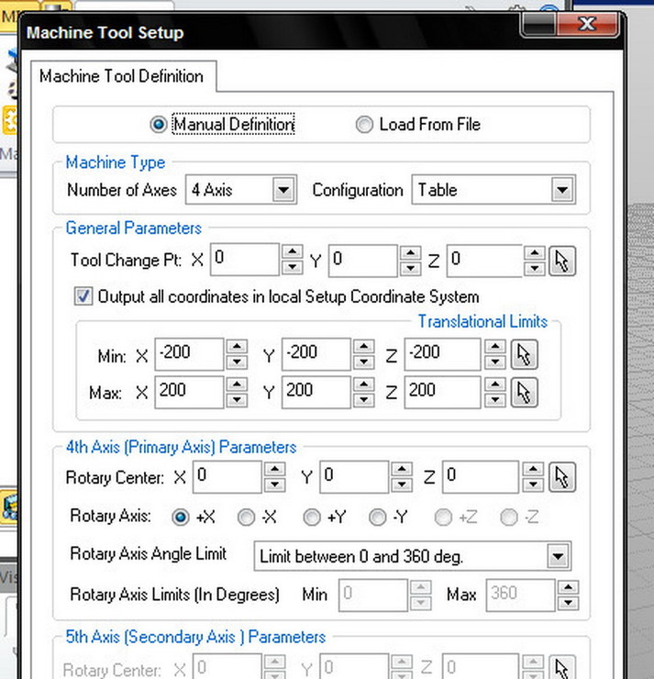The width and height of the screenshot is (654, 679).
Task: Click the Min translational limits pick cursor icon
Action: pos(524,354)
